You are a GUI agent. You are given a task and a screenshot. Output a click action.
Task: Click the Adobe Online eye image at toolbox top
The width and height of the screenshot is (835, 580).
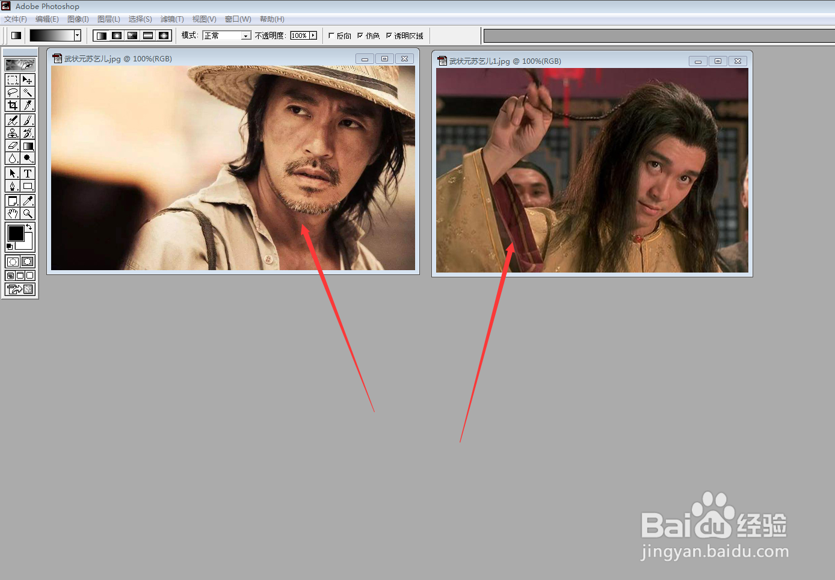pos(20,64)
